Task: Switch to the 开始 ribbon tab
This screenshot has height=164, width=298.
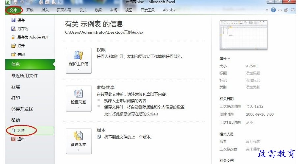Action: point(30,10)
